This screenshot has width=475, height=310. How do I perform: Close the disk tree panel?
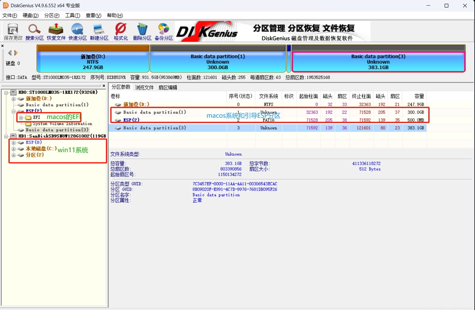(x=104, y=85)
